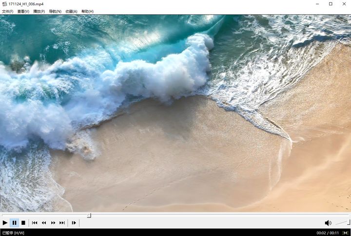This screenshot has height=236, width=351.
Task: Expand the 收藏(A) menu
Action: pyautogui.click(x=71, y=11)
